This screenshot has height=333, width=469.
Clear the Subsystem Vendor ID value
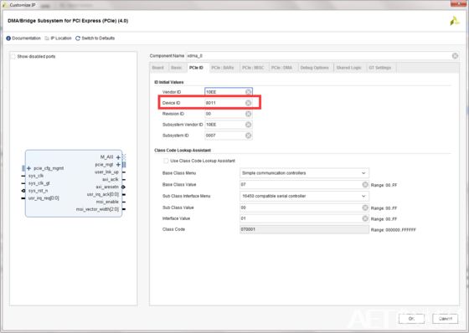(248, 125)
